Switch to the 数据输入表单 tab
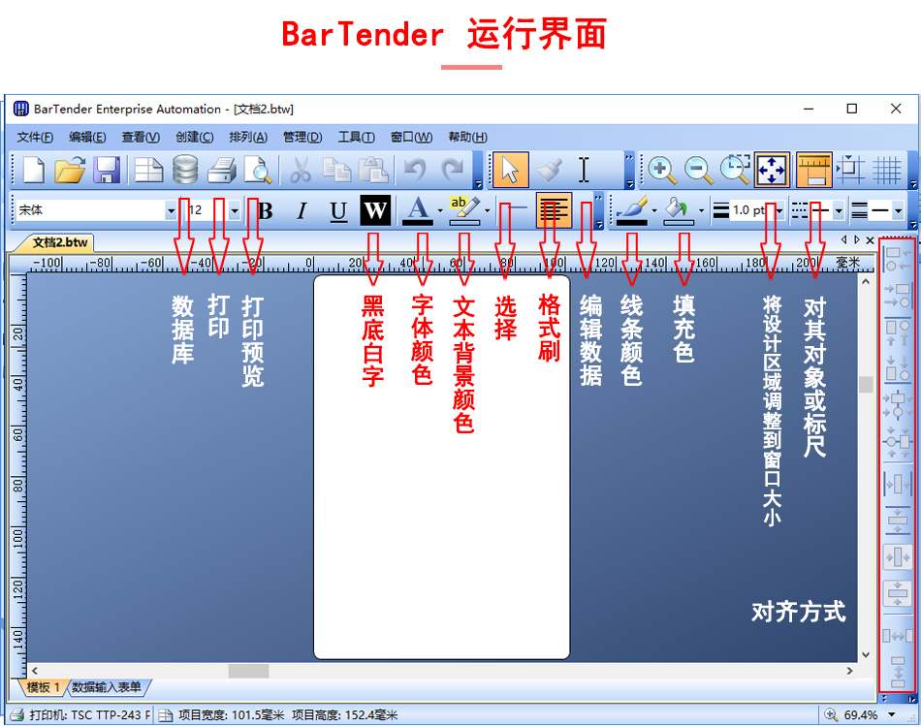Image resolution: width=921 pixels, height=727 pixels. pyautogui.click(x=107, y=687)
